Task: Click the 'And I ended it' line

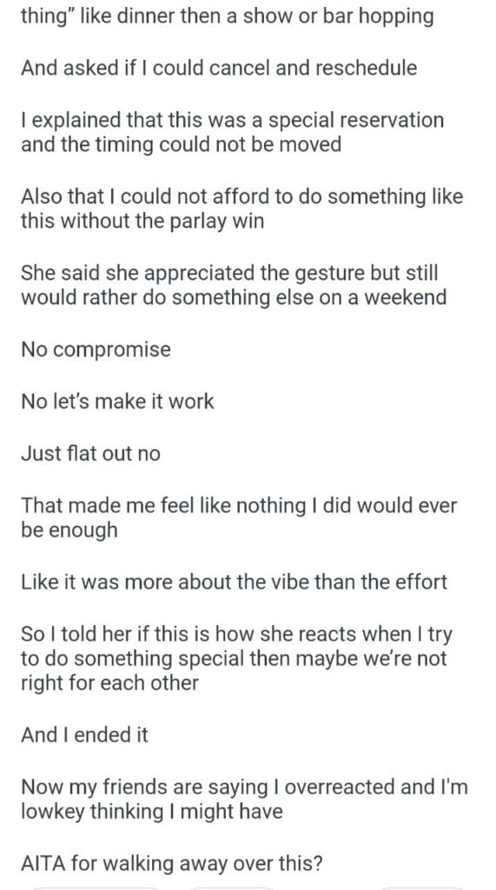Action: tap(84, 734)
